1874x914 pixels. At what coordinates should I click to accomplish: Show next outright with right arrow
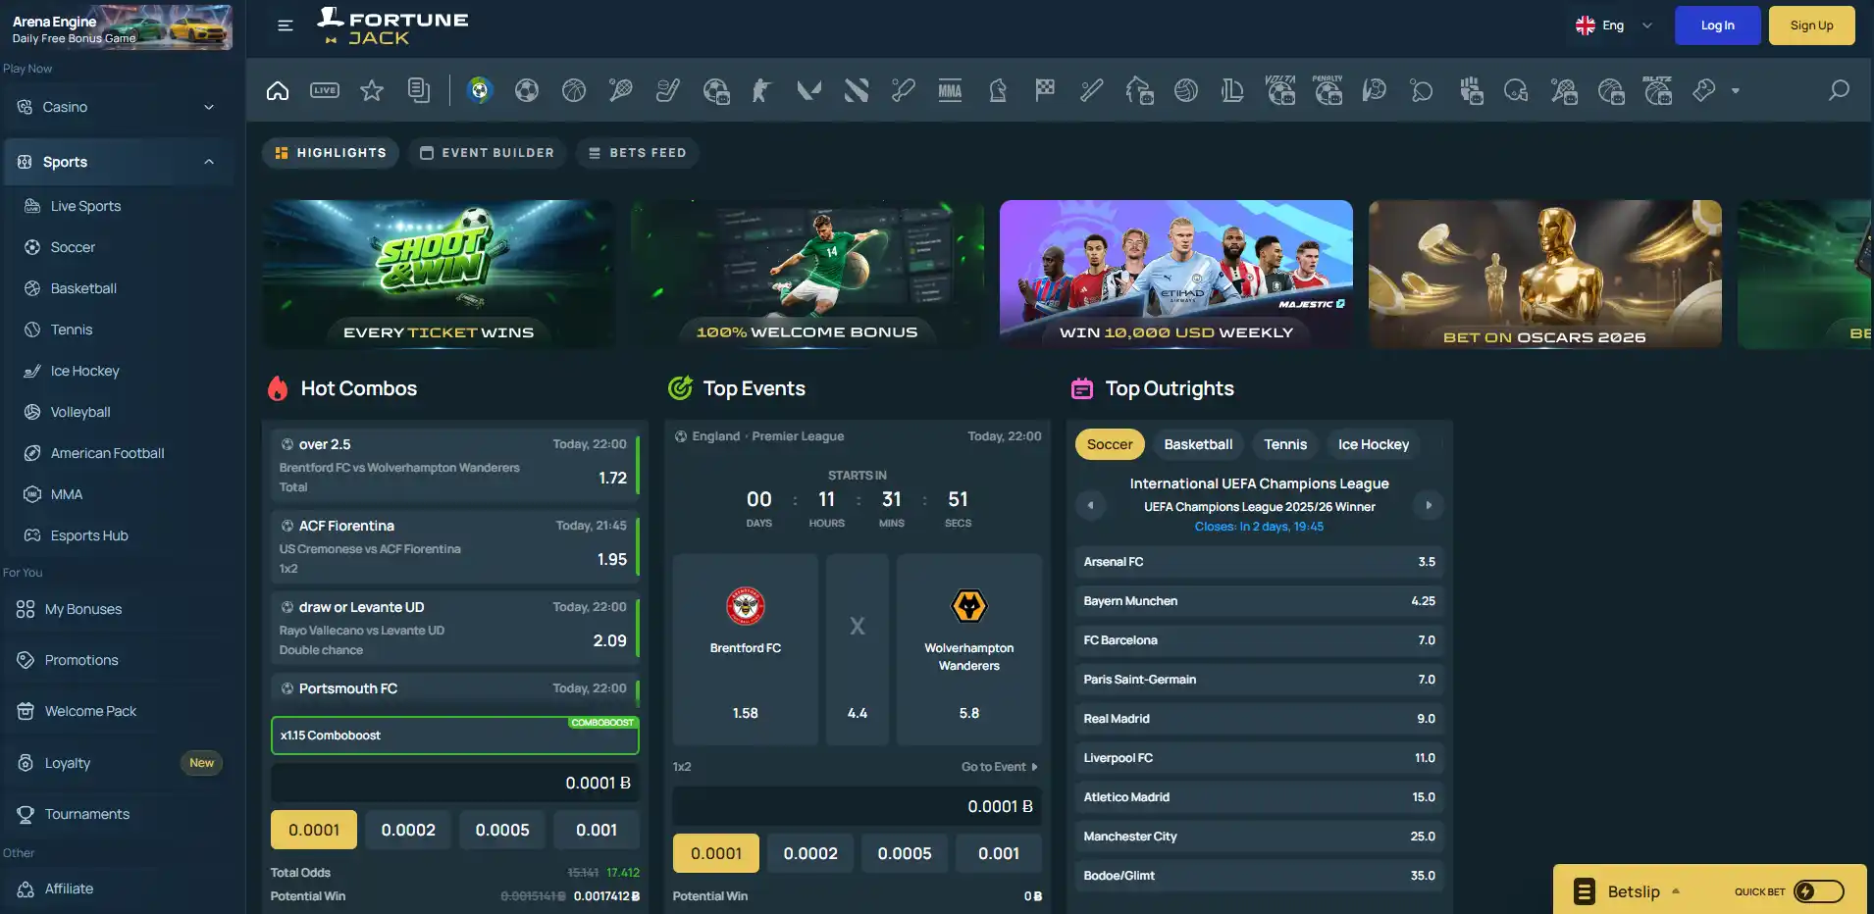1429,505
